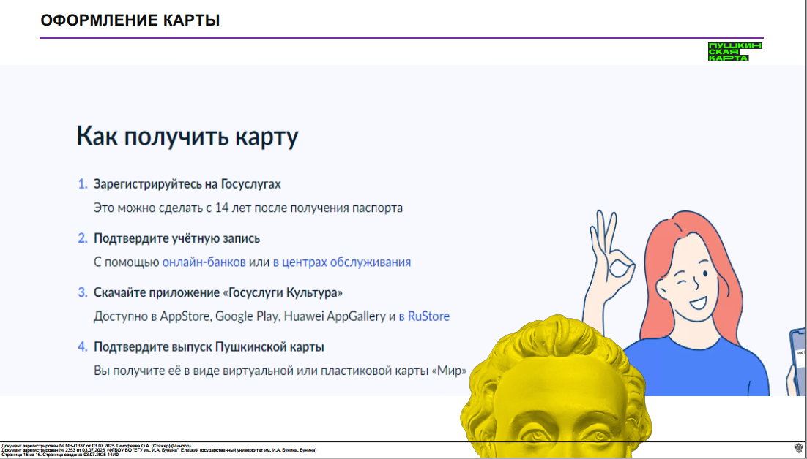Select step Скачайте приложение «Госуслуги Культура»
The image size is (807, 459).
[x=218, y=292]
